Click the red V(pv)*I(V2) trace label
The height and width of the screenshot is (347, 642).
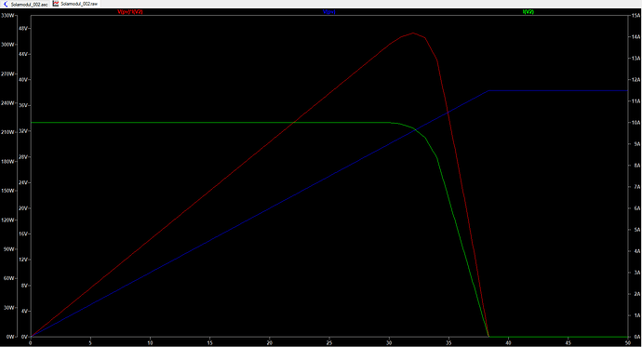[130, 12]
